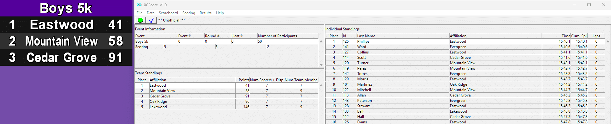Open the Help menu
Viewport: 611px width, 124px height.
coord(220,13)
